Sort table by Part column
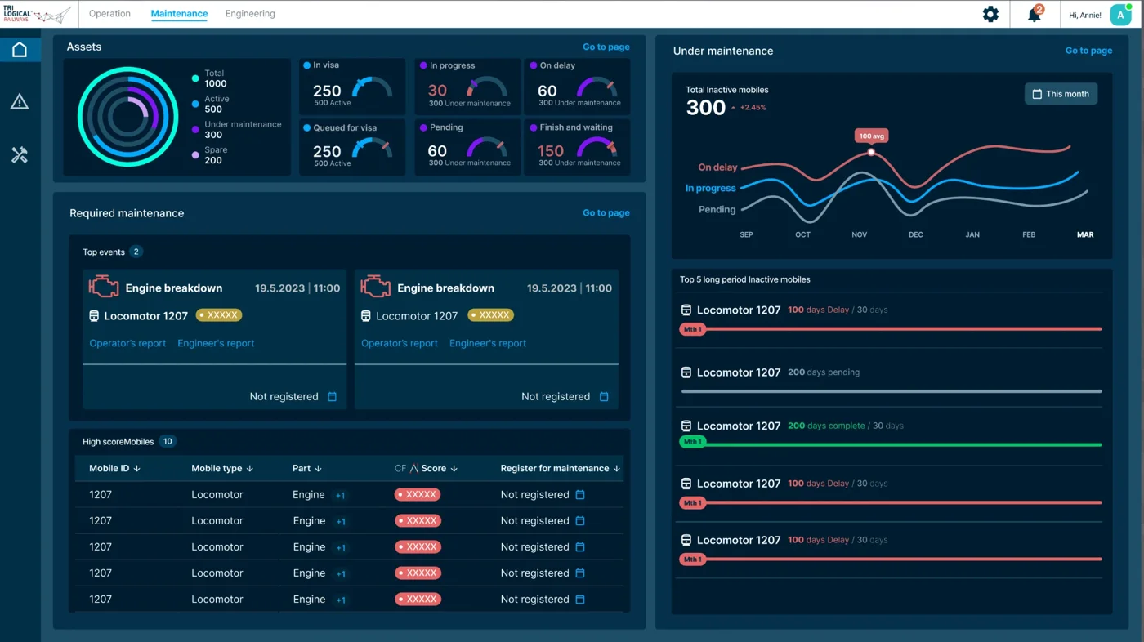This screenshot has width=1144, height=642. tap(306, 469)
